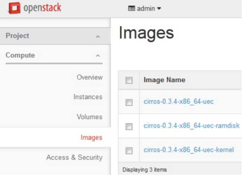Collapse the Compute section chevron
Viewport: 242px width, 175px height.
coord(98,56)
